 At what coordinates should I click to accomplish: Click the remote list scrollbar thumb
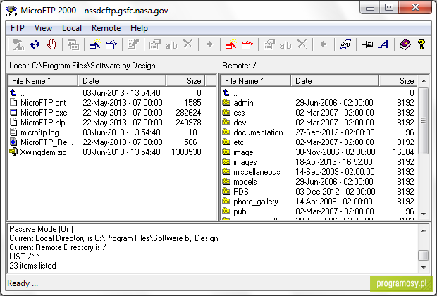pyautogui.click(x=424, y=121)
